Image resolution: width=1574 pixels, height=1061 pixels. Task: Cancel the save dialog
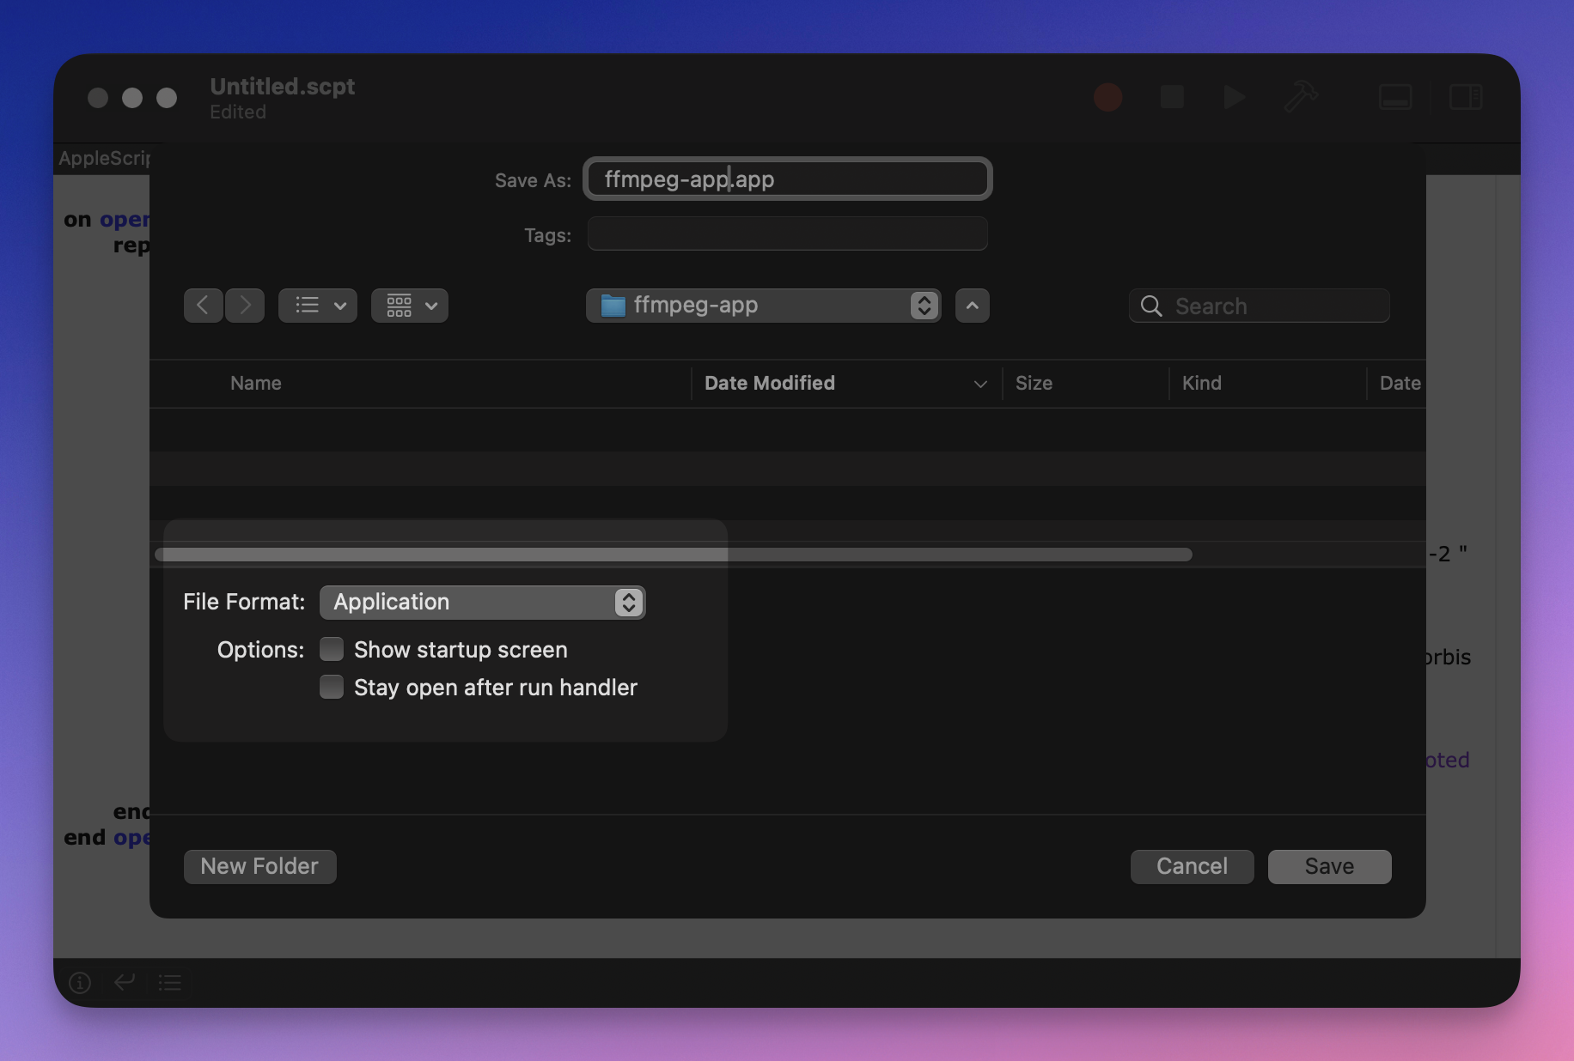tap(1192, 866)
